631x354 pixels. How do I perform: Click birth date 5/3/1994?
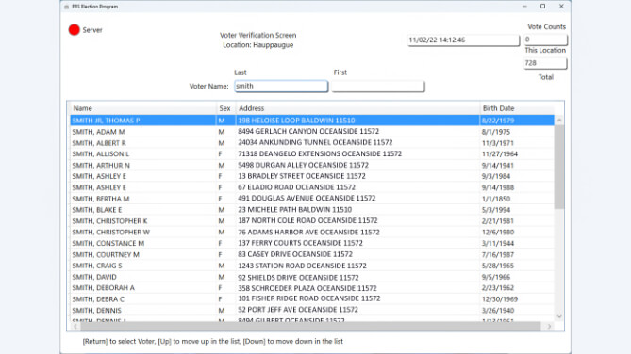click(x=496, y=210)
